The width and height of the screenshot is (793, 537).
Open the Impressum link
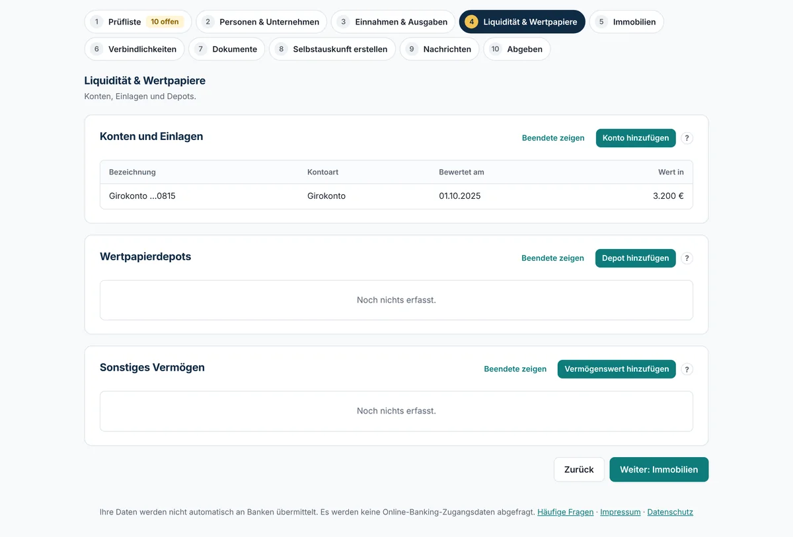coord(621,512)
